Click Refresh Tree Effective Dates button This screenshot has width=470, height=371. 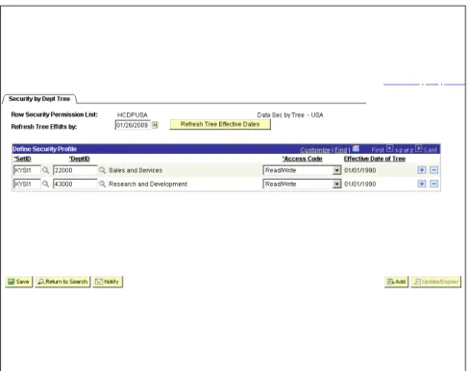tap(220, 124)
